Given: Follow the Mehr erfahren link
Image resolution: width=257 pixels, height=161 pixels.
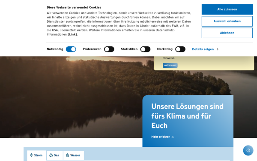Looking at the screenshot, I should (162, 137).
